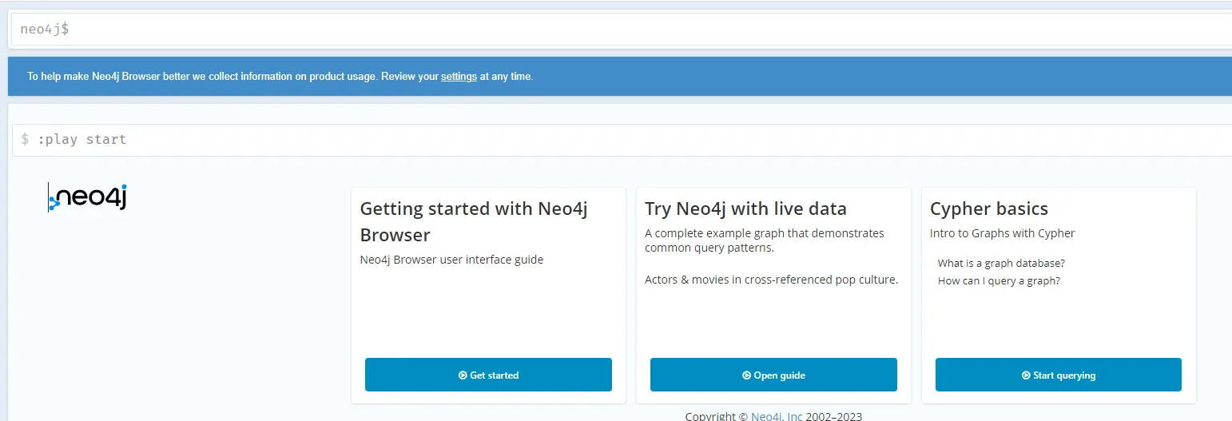Click the ':play start' command text
This screenshot has width=1232, height=421.
click(x=82, y=140)
